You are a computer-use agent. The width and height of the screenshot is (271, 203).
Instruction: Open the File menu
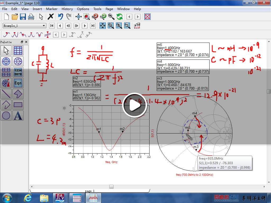point(5,9)
